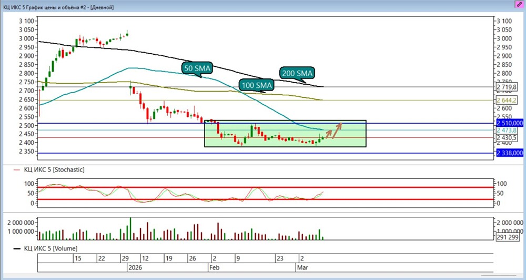Click the 'Feb' month label on time axis

pyautogui.click(x=215, y=267)
